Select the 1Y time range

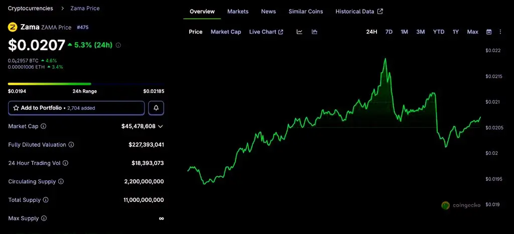456,32
